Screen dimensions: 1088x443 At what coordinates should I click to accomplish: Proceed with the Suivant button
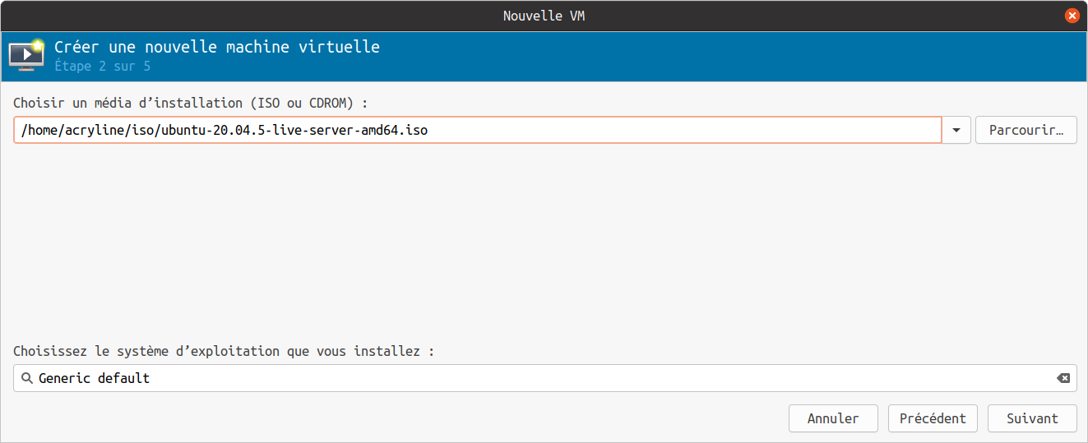coord(1032,418)
